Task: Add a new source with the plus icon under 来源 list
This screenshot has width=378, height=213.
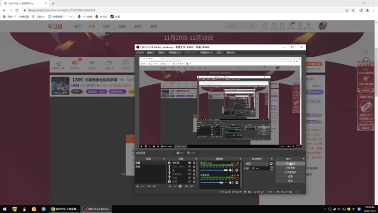Action: point(170,186)
